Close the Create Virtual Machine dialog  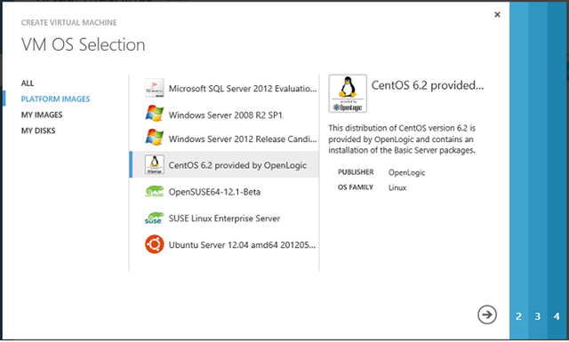(497, 14)
